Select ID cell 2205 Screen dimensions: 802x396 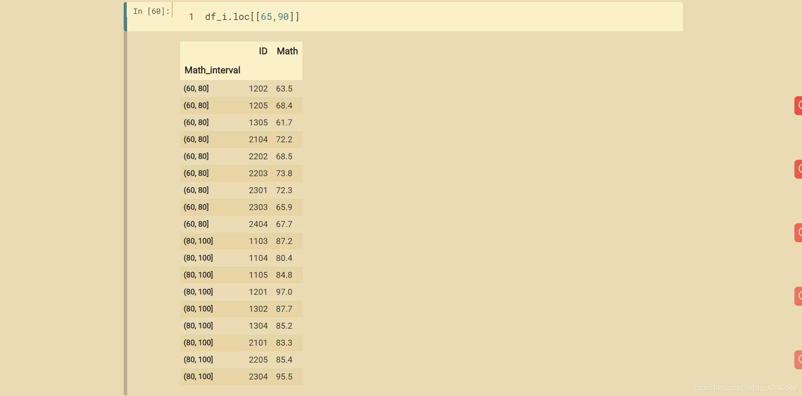click(258, 360)
